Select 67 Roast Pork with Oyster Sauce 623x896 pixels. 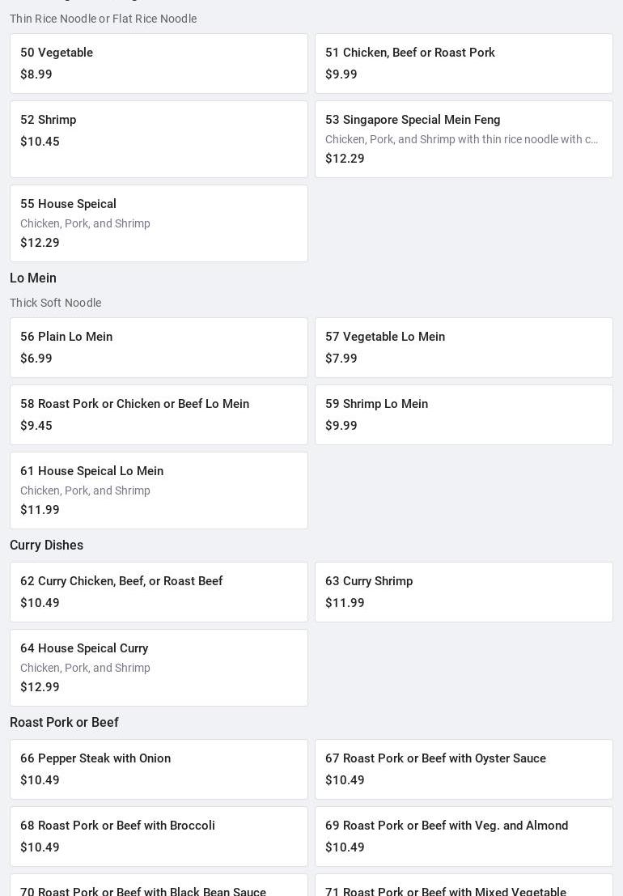[464, 769]
